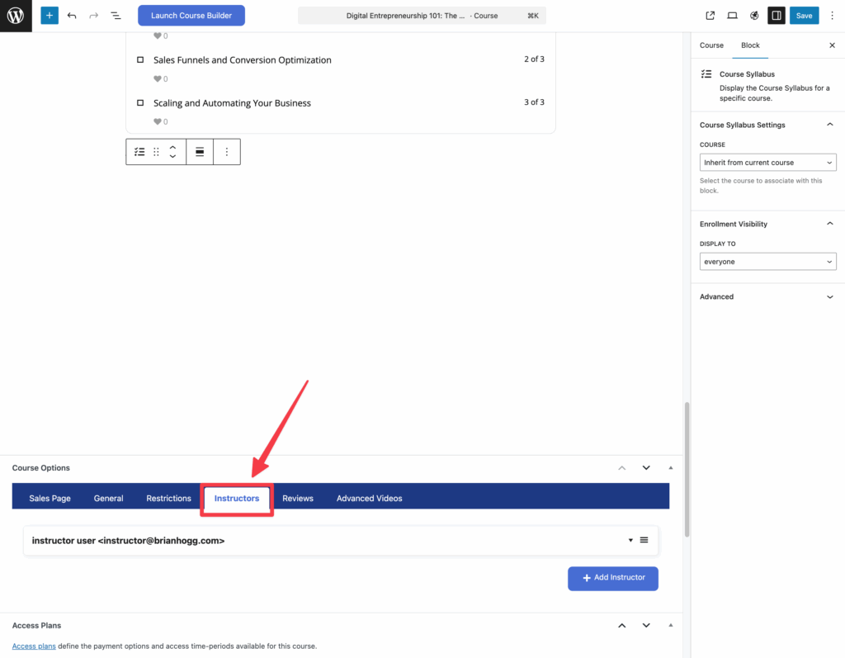Toggle checkbox for Scaling and Automating lesson
The height and width of the screenshot is (658, 845).
coord(140,103)
